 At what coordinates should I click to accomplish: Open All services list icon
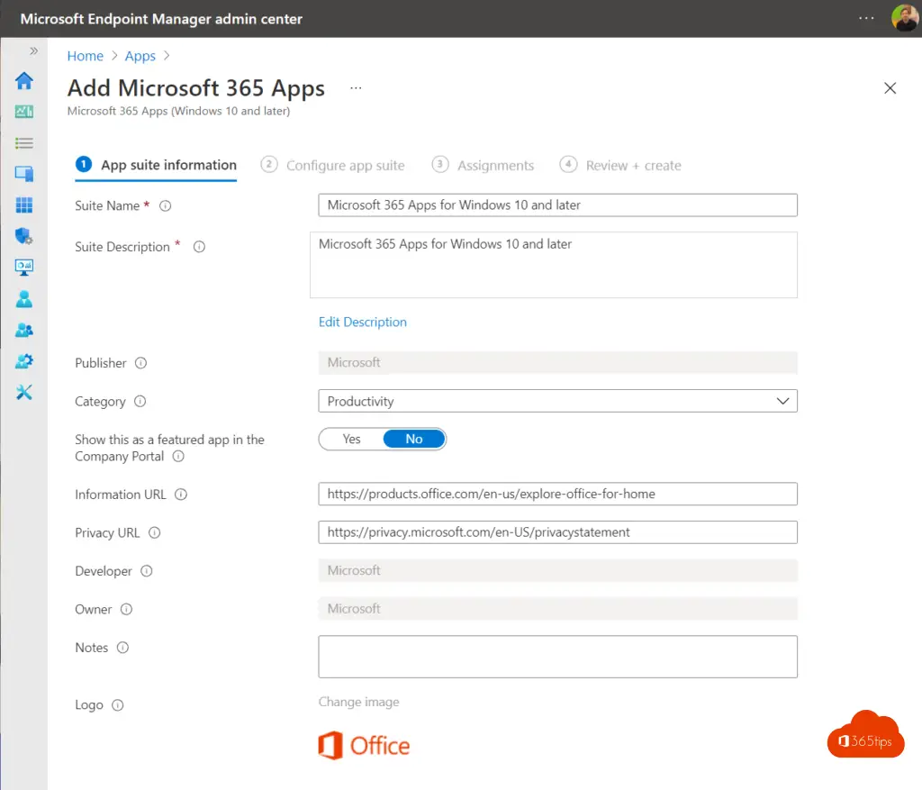24,143
